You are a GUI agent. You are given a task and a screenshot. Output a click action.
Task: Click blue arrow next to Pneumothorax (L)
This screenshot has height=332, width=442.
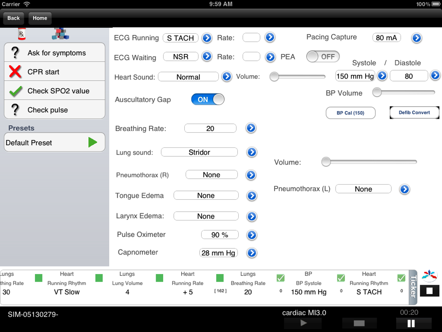tap(404, 189)
